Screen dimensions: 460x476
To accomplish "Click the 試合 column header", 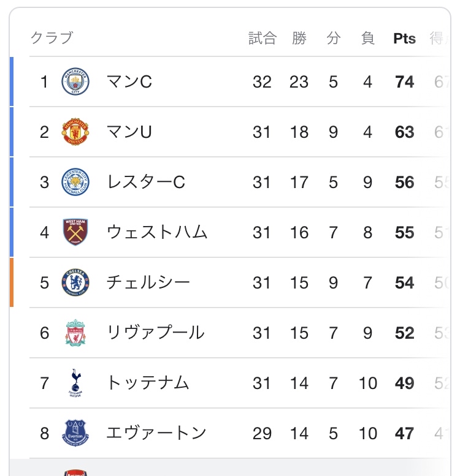I will (x=263, y=39).
